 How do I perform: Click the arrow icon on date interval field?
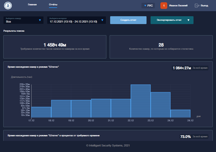(x=102, y=20)
